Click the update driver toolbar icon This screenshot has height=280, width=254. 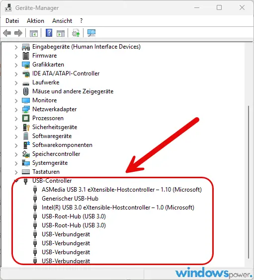coord(76,33)
